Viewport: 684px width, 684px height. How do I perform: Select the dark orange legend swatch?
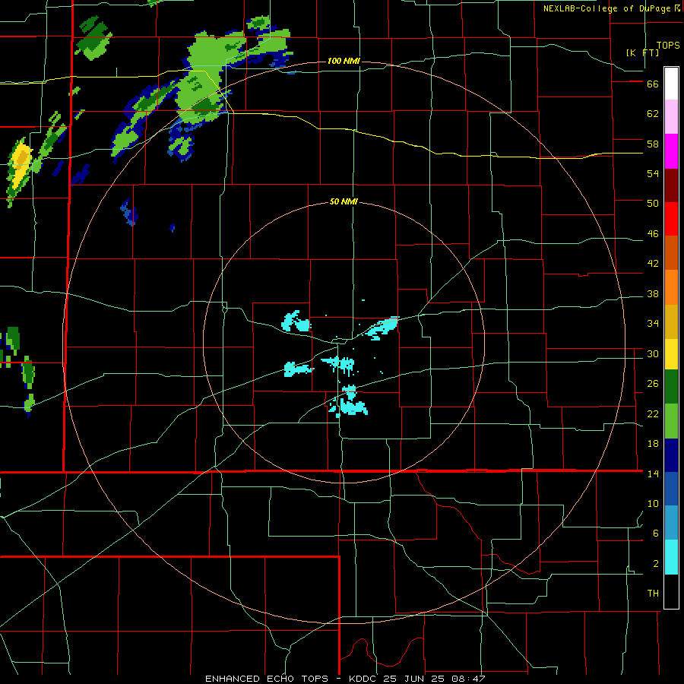click(x=671, y=252)
